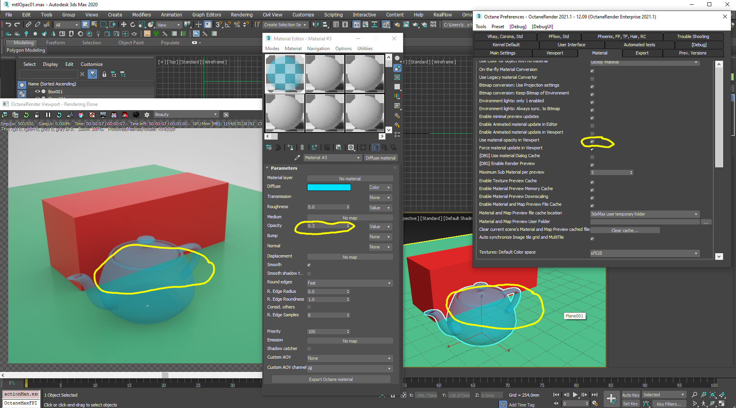Viewport: 736px width, 408px height.
Task: Open the 3dsMax user temporary folder dropdown
Action: pos(644,214)
